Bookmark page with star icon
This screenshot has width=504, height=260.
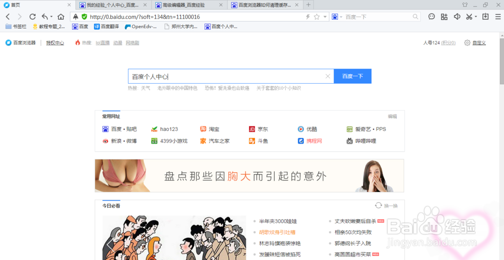[x=317, y=17]
